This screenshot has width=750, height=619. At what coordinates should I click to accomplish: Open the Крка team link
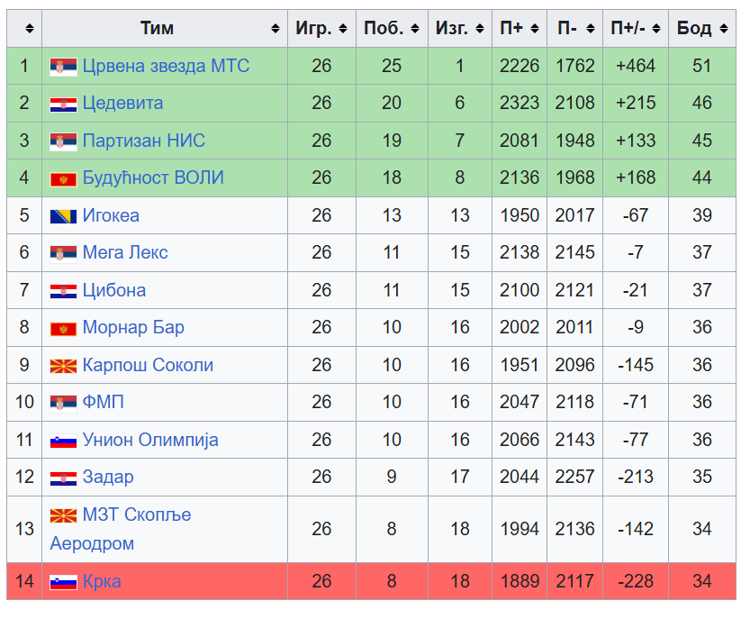click(102, 582)
